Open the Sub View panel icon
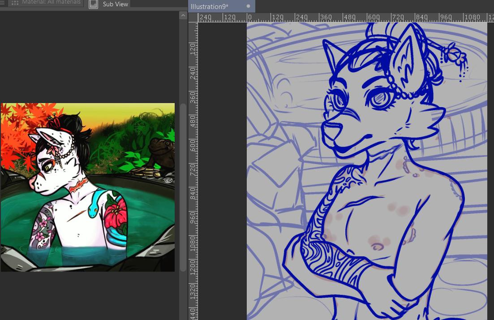The image size is (494, 320). point(93,4)
